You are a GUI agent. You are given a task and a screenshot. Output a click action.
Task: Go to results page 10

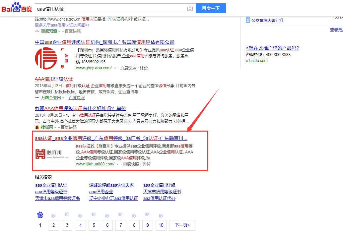click(161, 225)
